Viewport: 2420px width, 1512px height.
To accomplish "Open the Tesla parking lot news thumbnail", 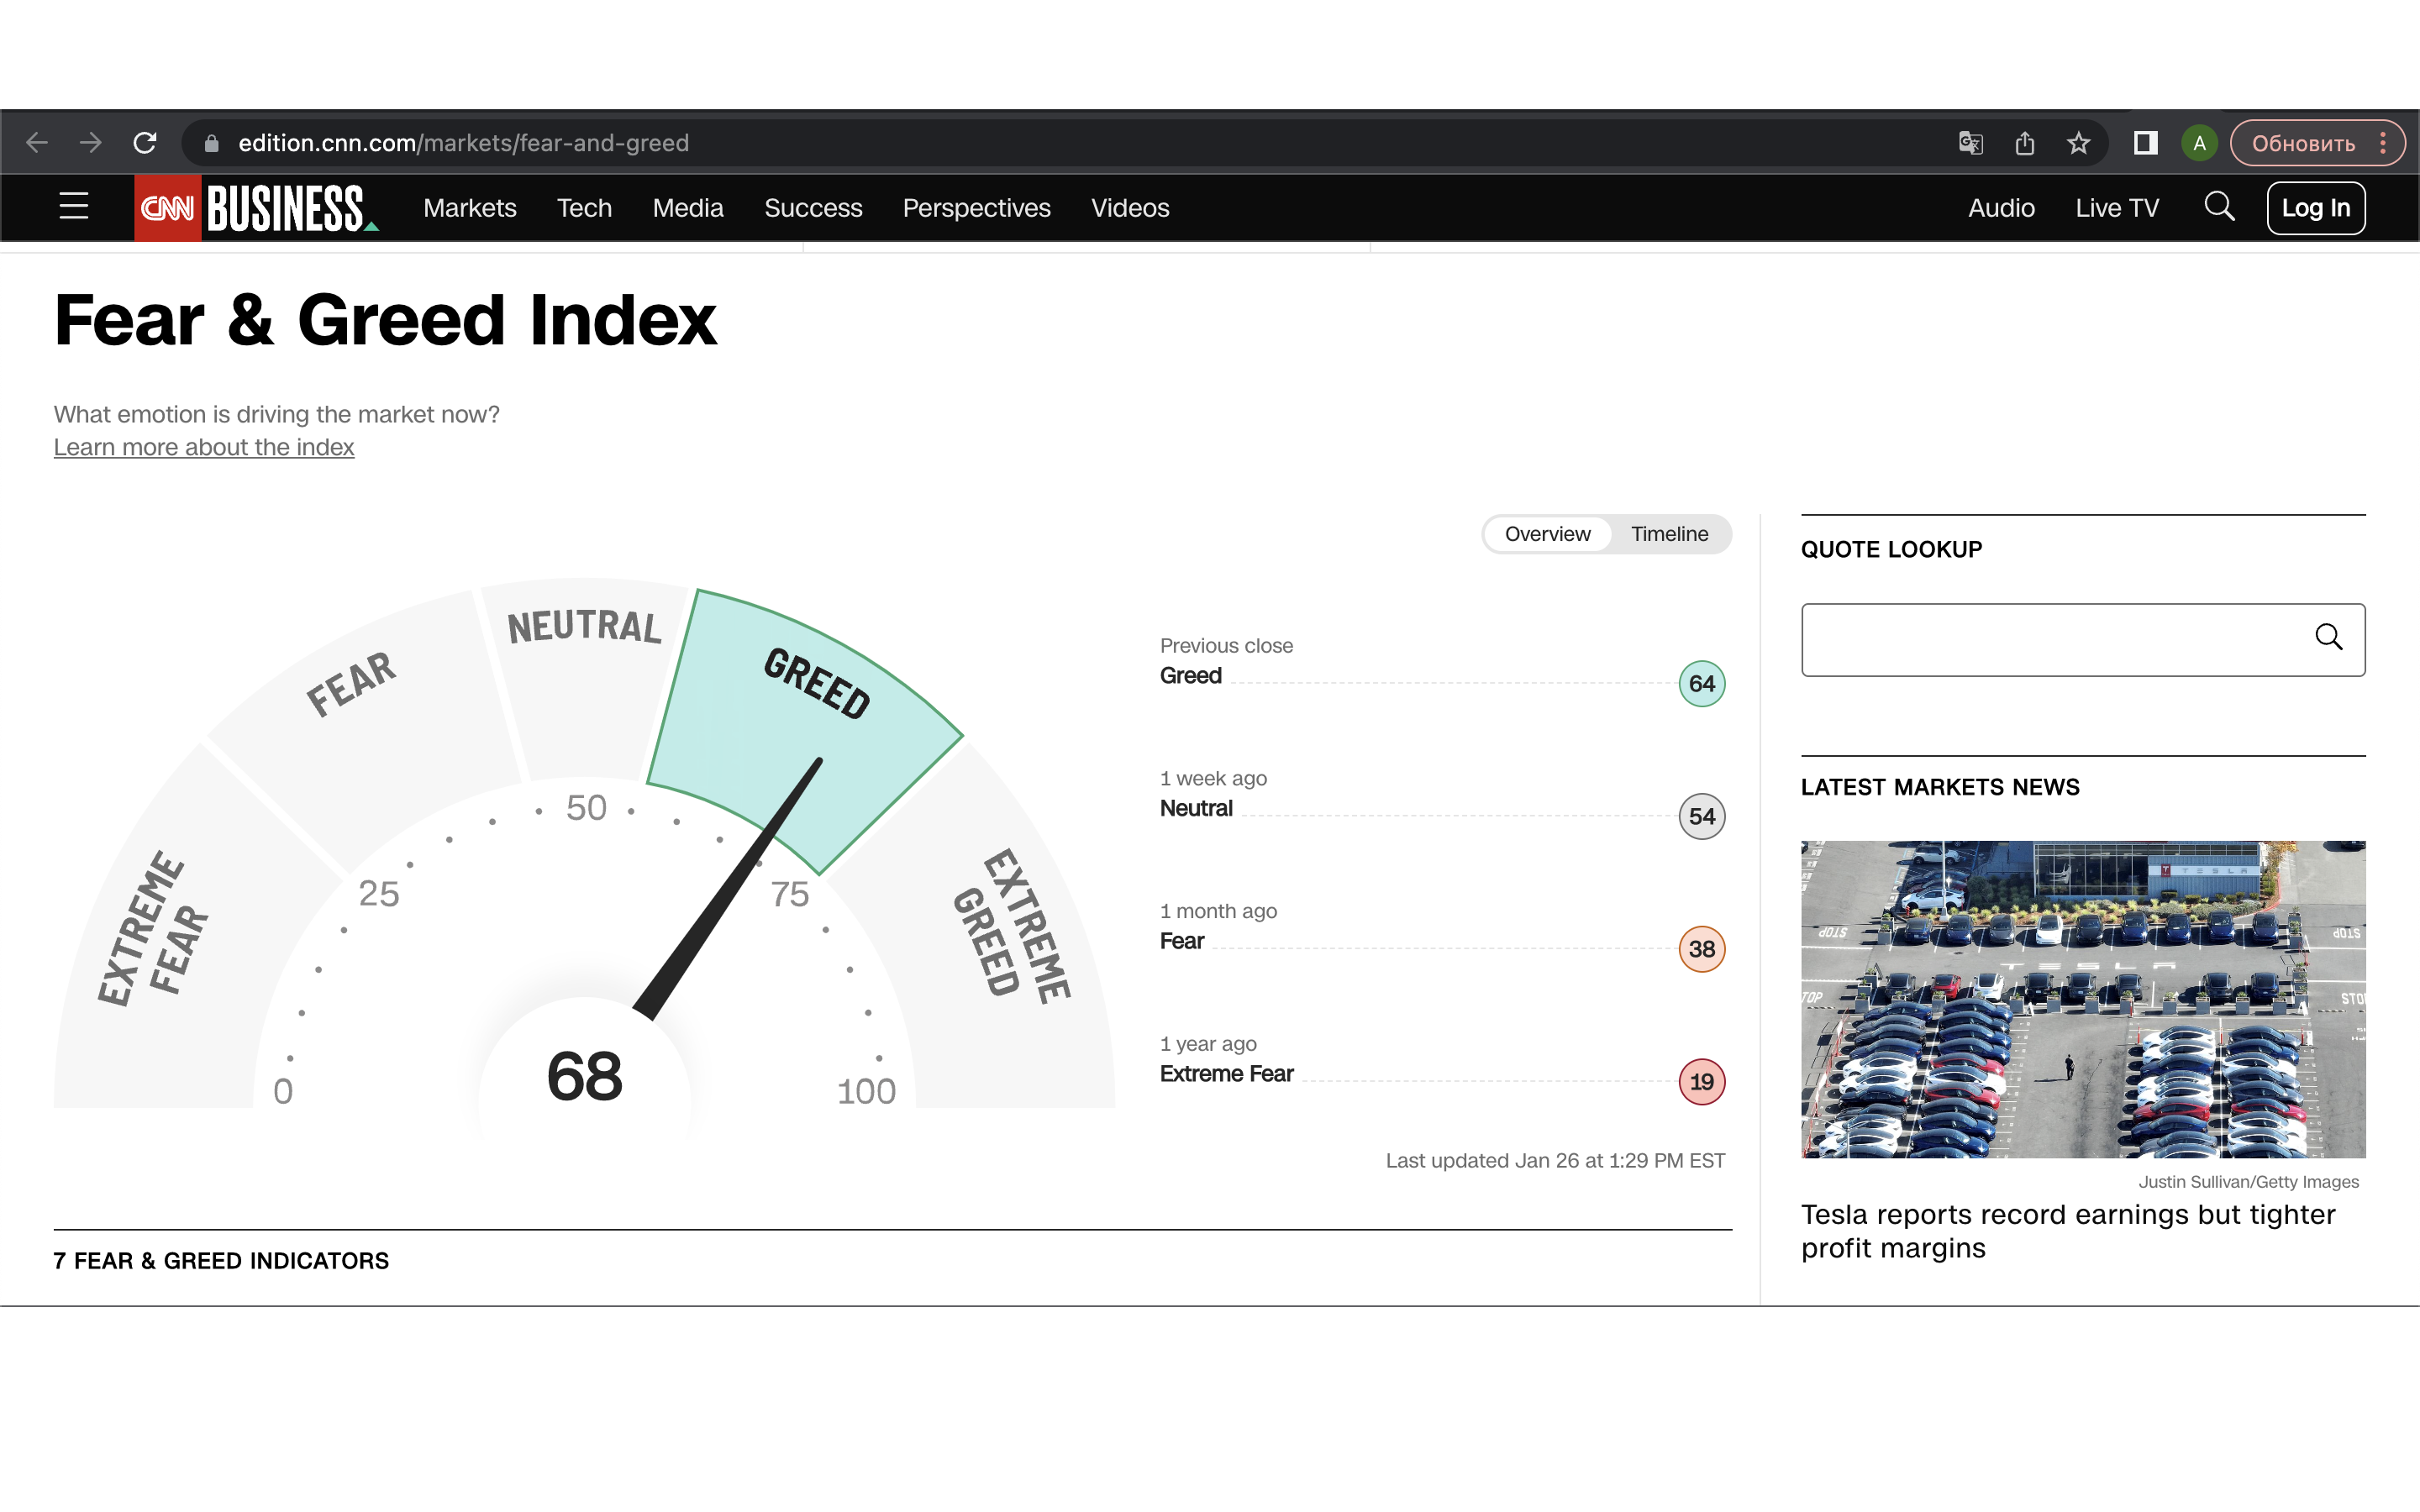I will coord(2083,998).
